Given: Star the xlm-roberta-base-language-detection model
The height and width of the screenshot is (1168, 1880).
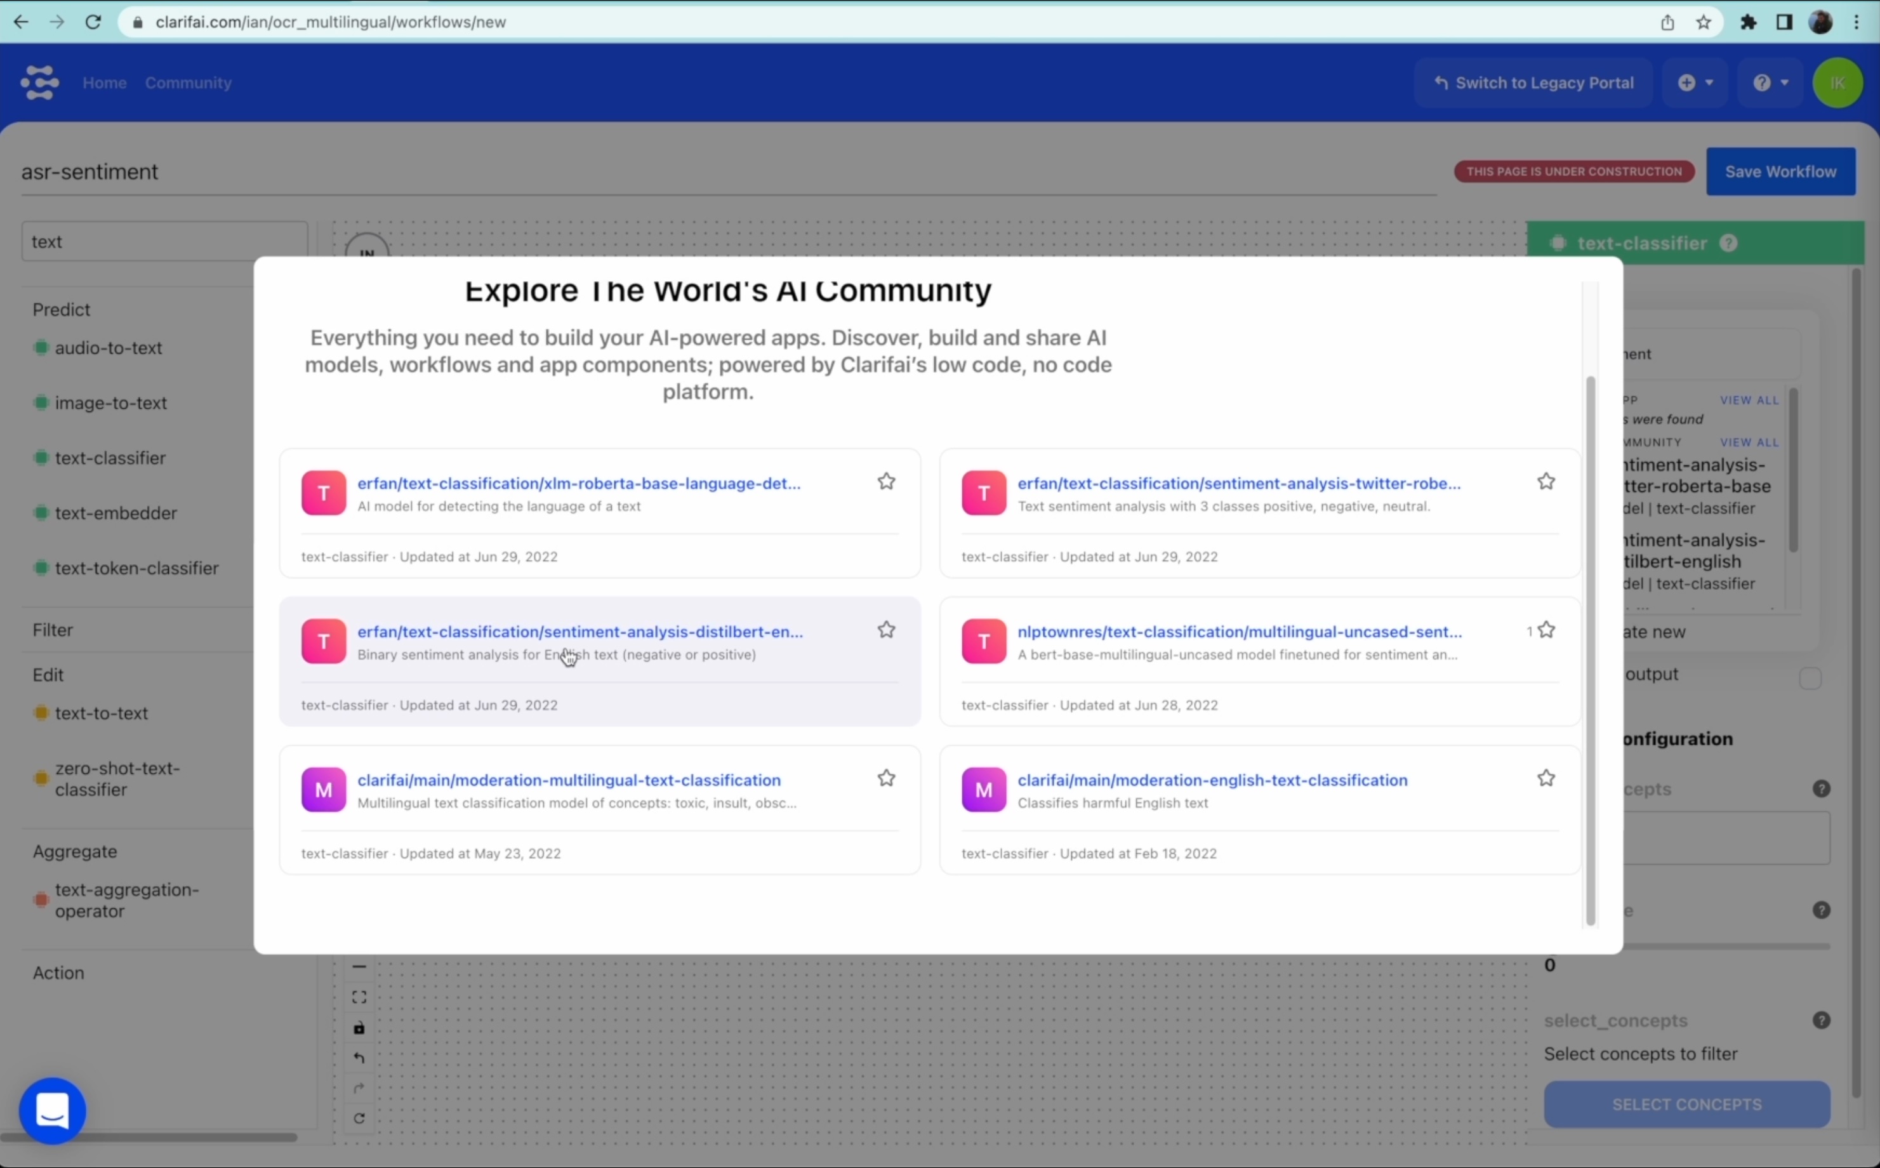Looking at the screenshot, I should click(886, 482).
